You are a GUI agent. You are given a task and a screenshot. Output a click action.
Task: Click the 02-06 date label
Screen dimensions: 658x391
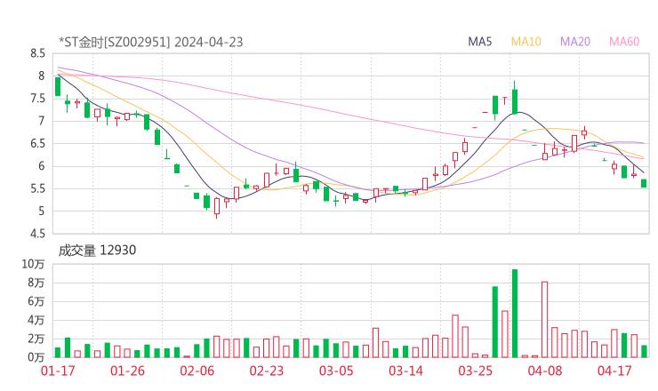click(197, 371)
